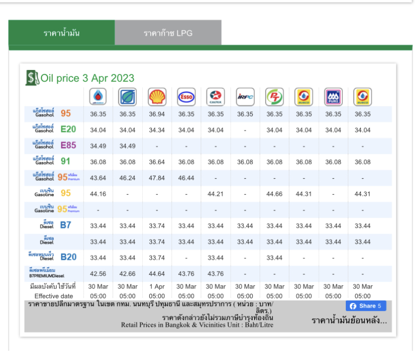Click the Facebook logo in Share button
415x351 pixels.
[x=353, y=306]
